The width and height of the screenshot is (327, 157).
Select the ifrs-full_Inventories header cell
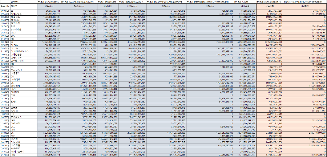[108, 2]
